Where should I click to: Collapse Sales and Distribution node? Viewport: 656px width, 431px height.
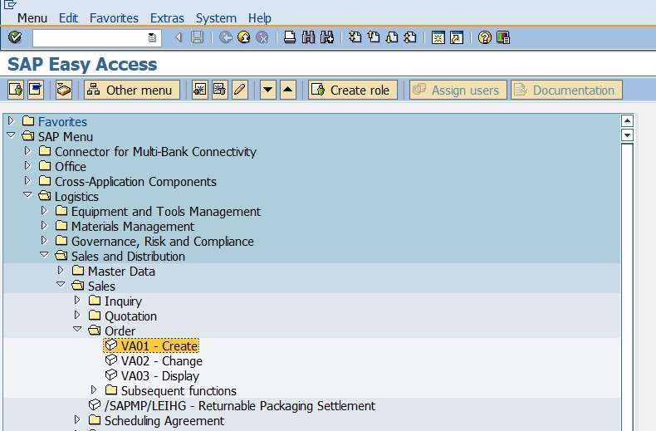pos(44,255)
